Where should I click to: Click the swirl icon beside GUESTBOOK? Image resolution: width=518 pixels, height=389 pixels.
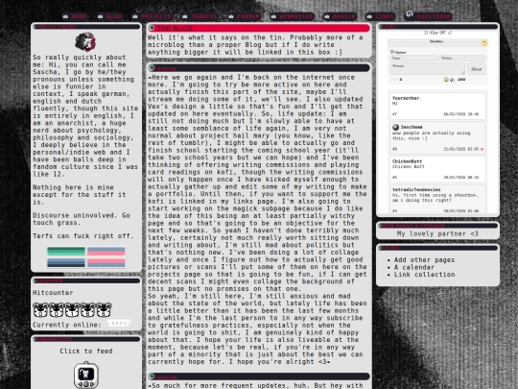click(410, 14)
